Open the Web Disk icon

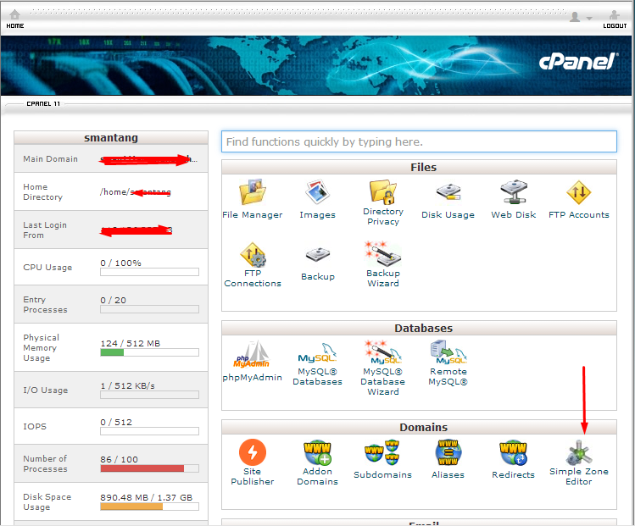tap(514, 191)
